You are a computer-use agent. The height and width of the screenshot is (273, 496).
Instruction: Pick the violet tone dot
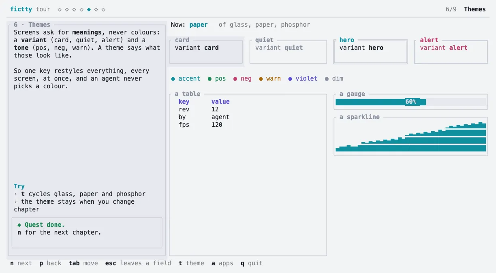[290, 79]
